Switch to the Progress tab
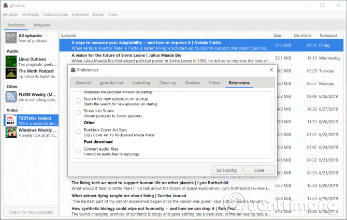 tap(42, 25)
